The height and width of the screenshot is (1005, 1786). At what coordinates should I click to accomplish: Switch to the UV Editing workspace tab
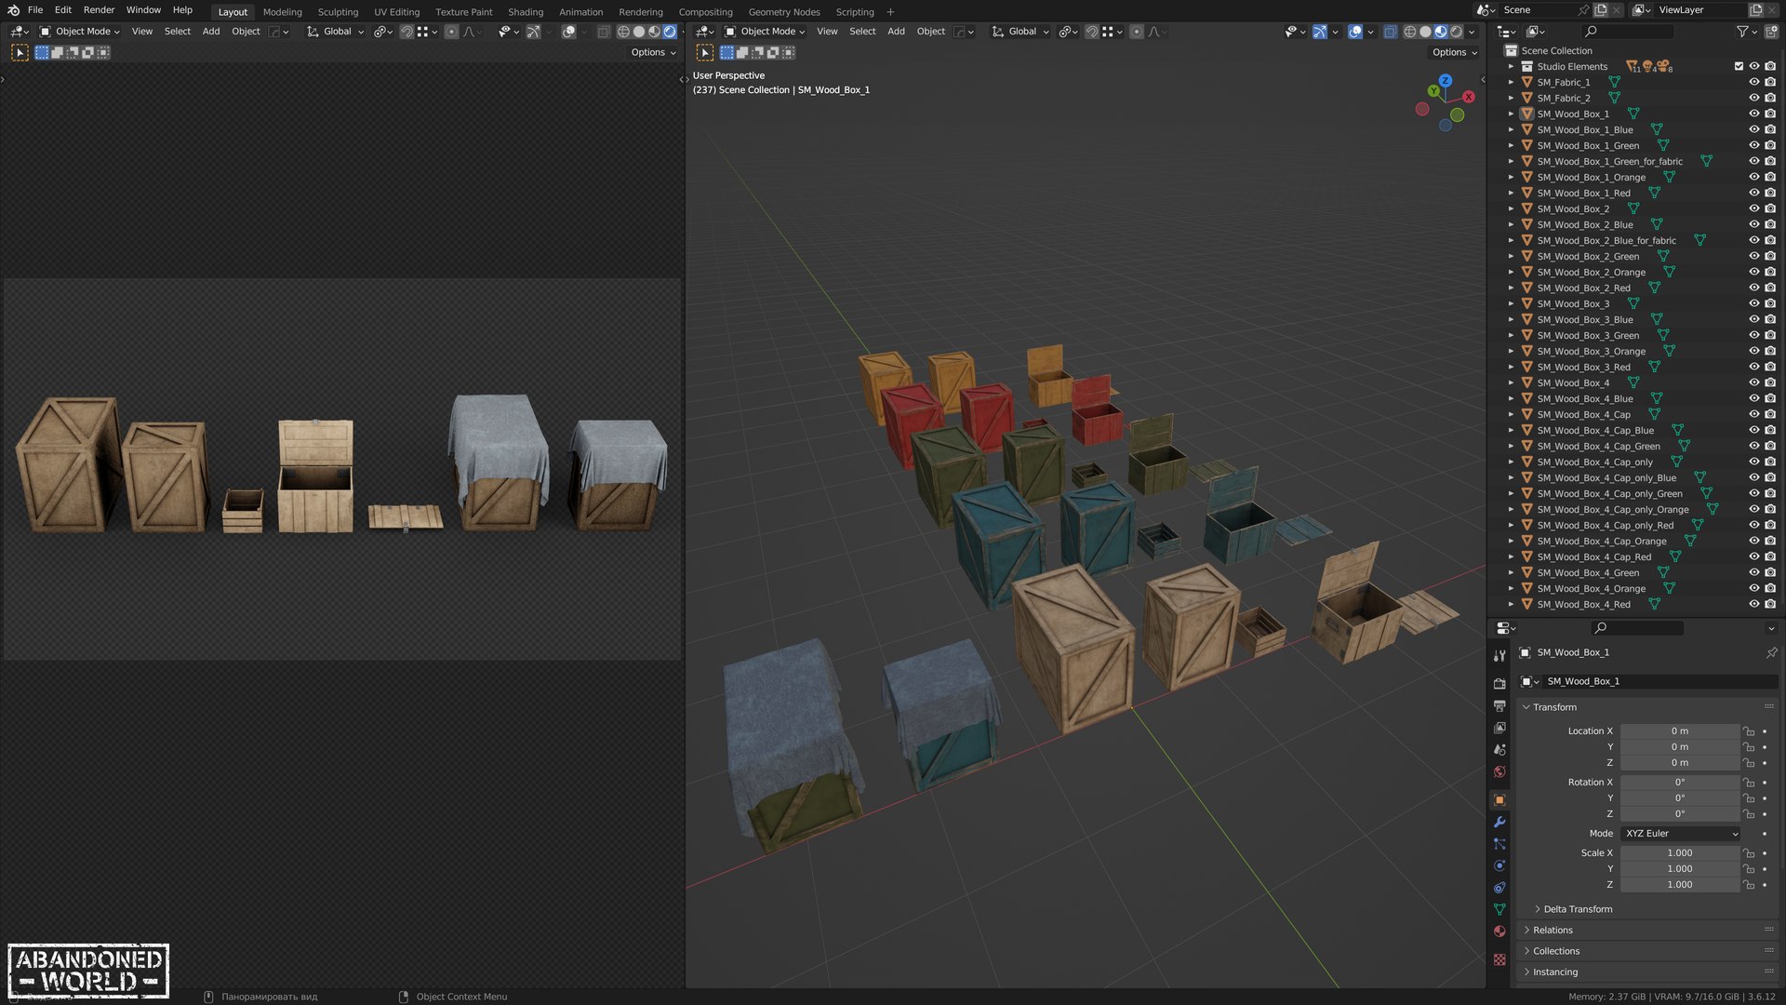(x=396, y=12)
